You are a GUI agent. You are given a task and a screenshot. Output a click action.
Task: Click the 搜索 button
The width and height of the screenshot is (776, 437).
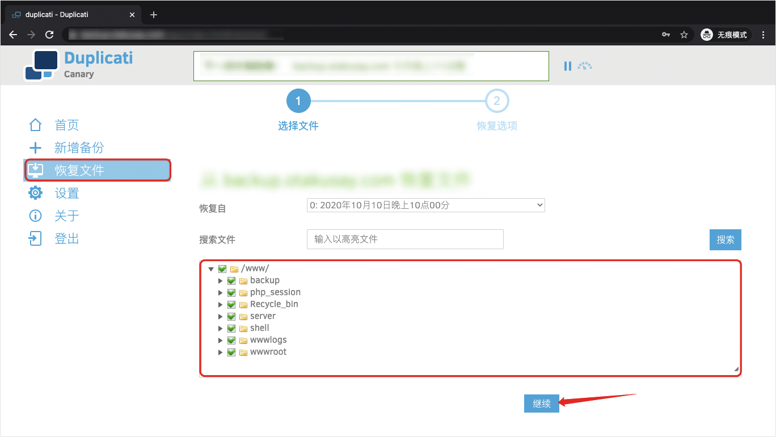pos(726,239)
